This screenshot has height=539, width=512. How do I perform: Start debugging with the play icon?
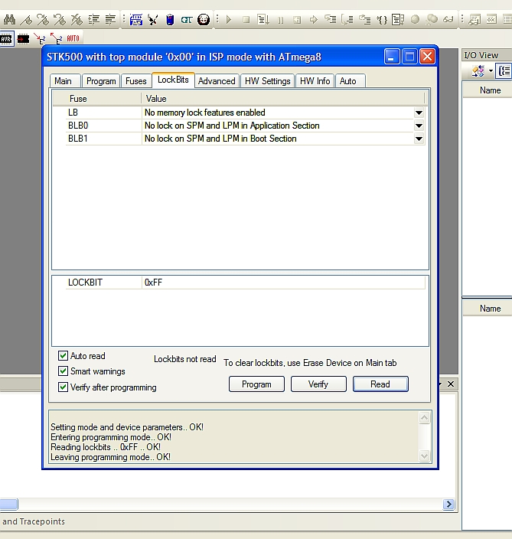click(x=229, y=20)
